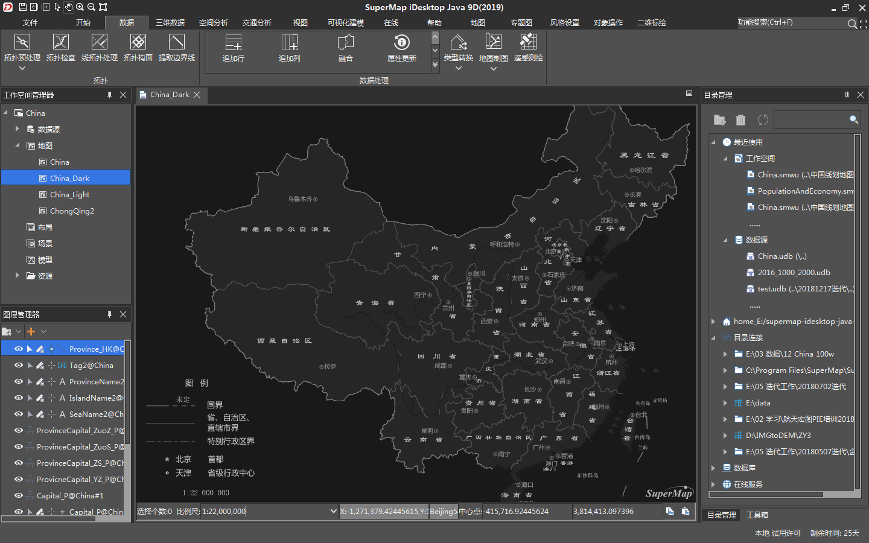This screenshot has height=543, width=869.
Task: Toggle visibility of Capital_P@China#1 layer
Action: (x=19, y=495)
